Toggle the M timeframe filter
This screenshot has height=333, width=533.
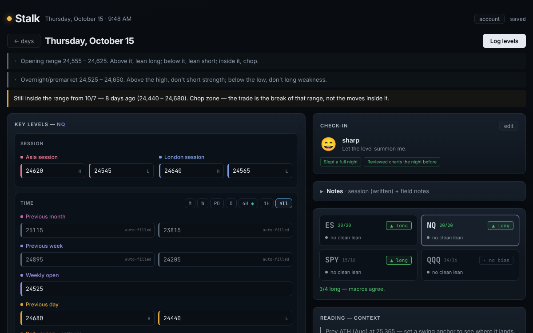click(190, 203)
